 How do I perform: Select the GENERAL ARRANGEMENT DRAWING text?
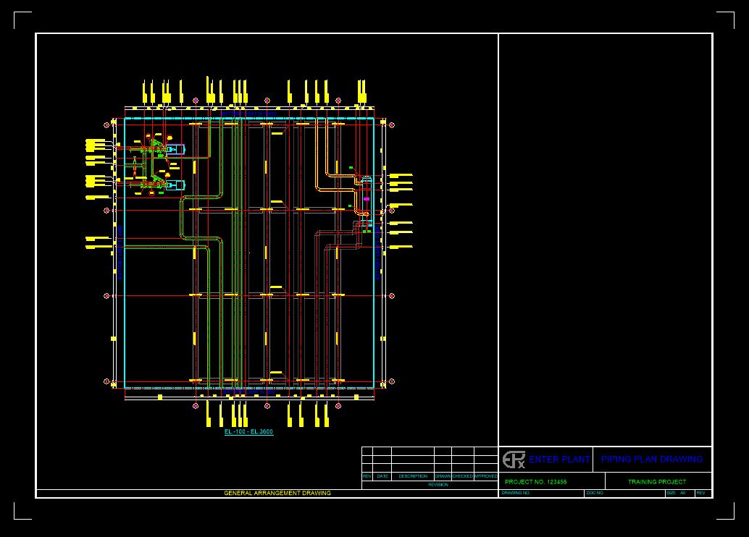tap(277, 494)
